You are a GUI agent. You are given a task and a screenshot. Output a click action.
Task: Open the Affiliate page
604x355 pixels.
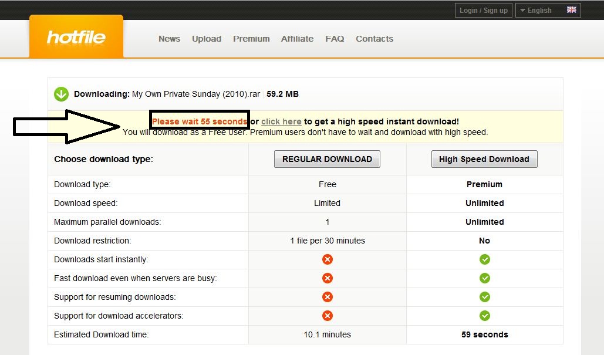(297, 39)
